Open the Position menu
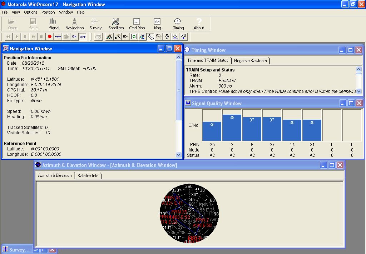 pyautogui.click(x=48, y=12)
